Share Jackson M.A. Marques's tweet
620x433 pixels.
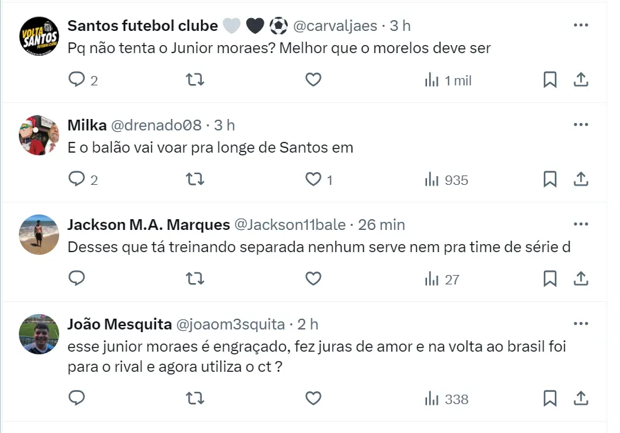click(x=580, y=278)
